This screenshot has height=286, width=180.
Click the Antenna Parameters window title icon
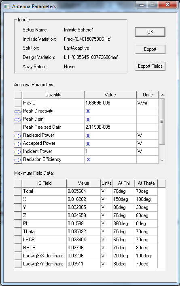pyautogui.click(x=6, y=6)
